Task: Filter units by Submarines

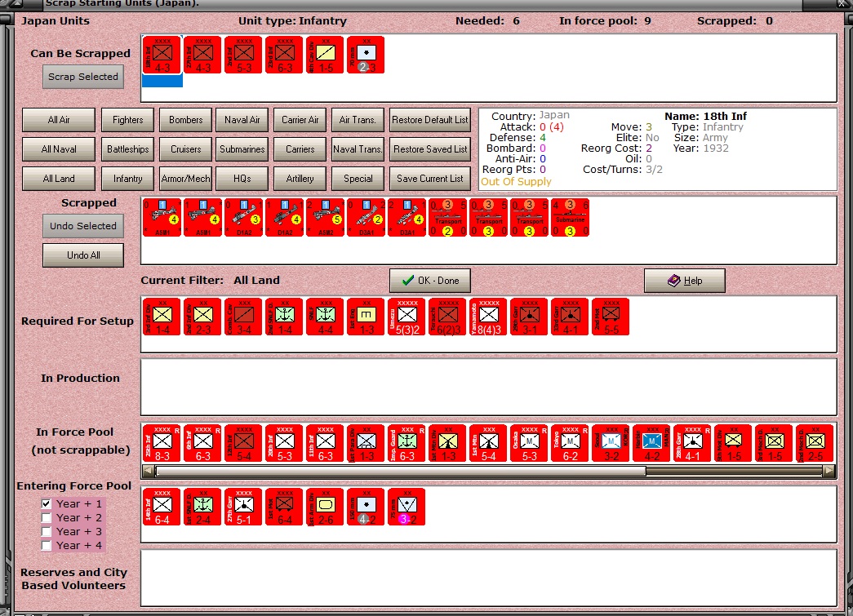Action: click(x=242, y=149)
